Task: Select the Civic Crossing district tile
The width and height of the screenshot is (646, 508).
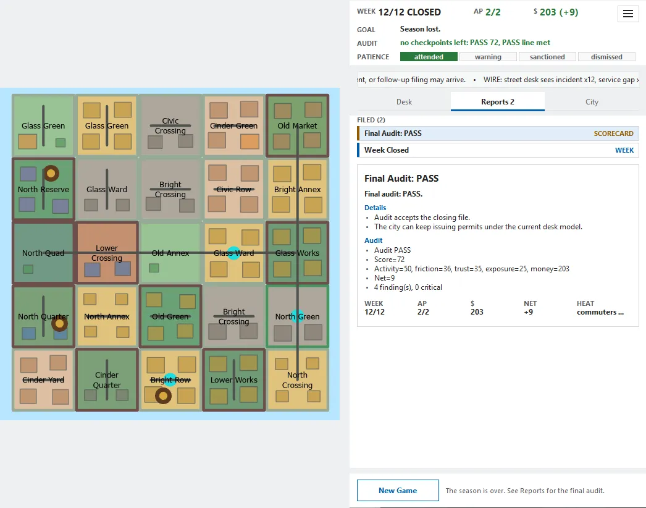Action: point(170,125)
